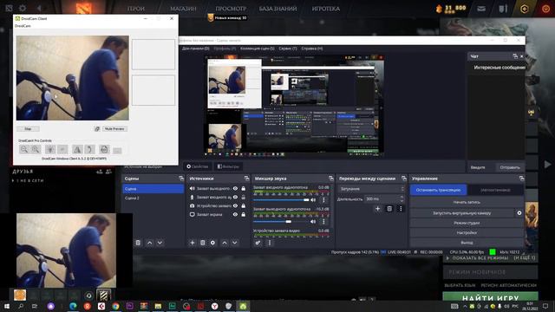Unlock the screen capture source
555x312 pixels.
point(244,214)
